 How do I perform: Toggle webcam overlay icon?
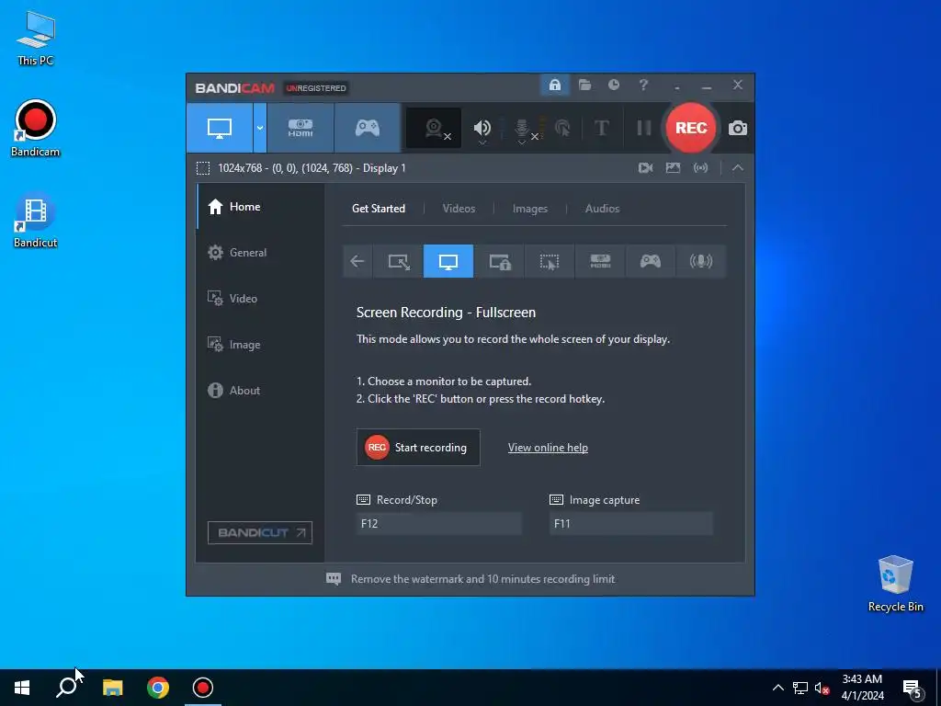[434, 128]
